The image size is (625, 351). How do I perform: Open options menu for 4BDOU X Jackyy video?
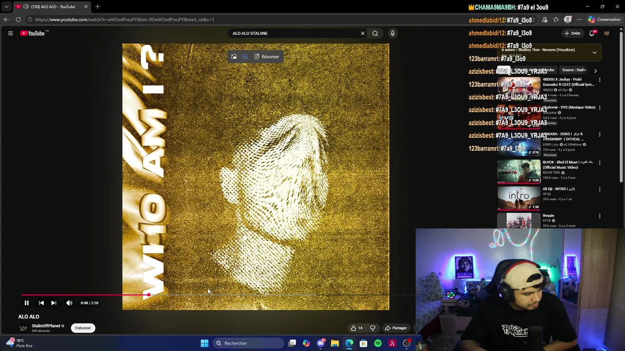tap(600, 80)
